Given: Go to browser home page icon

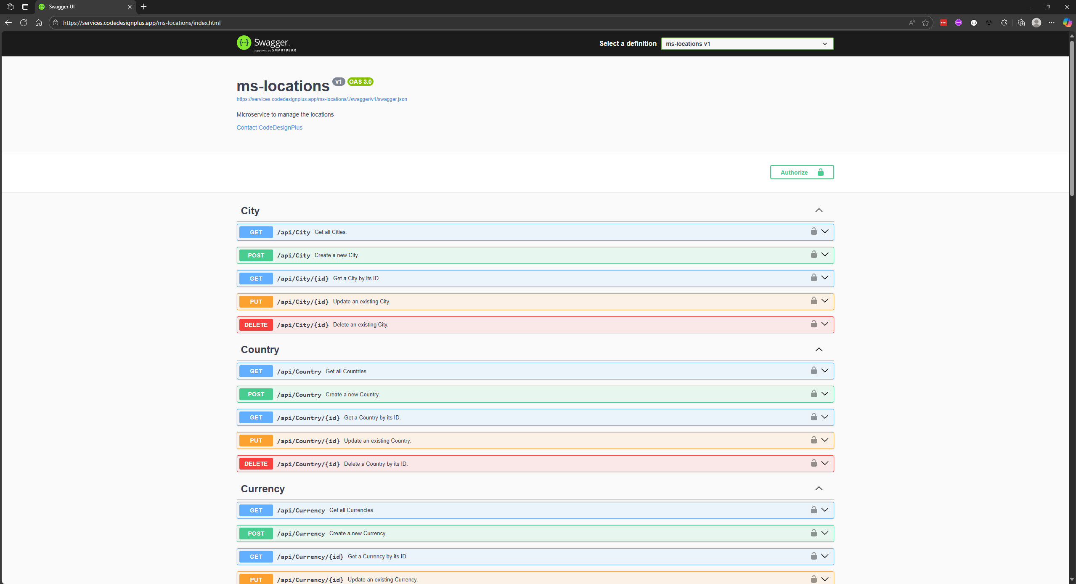Looking at the screenshot, I should [x=39, y=23].
